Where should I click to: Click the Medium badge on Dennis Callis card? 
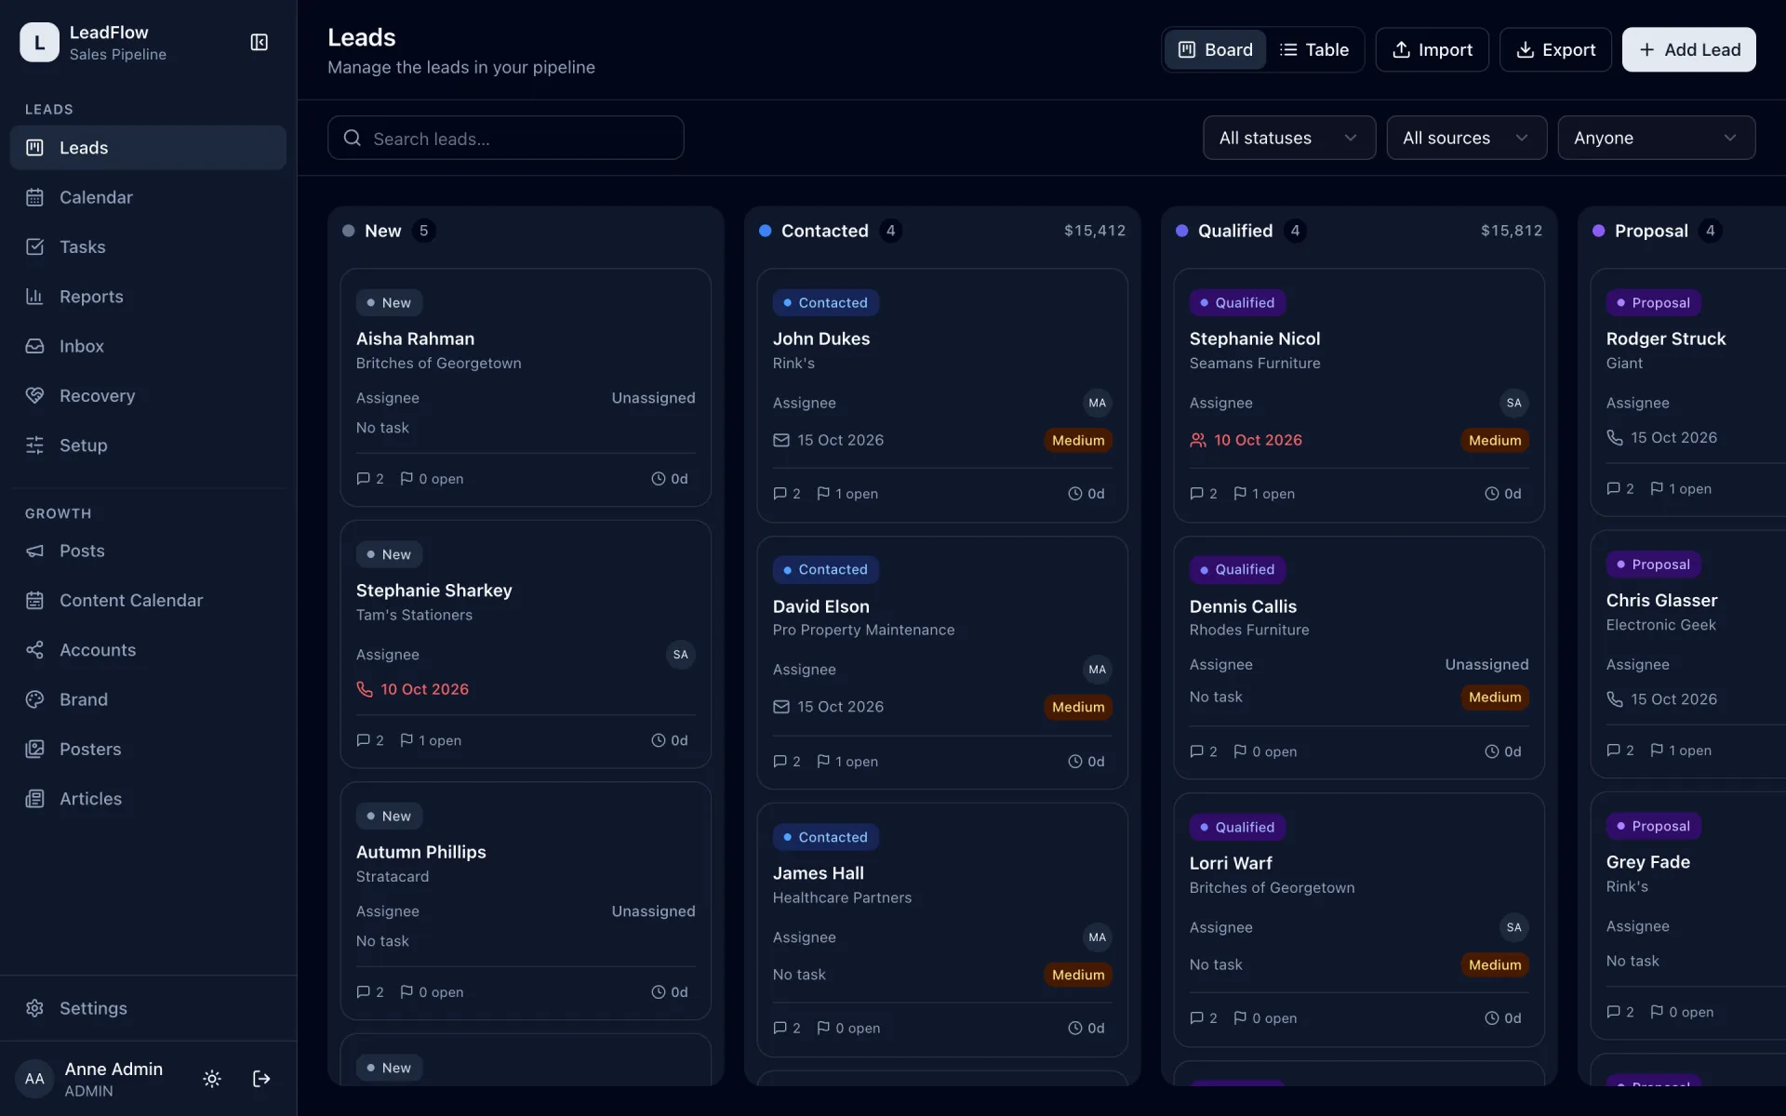[x=1495, y=697]
